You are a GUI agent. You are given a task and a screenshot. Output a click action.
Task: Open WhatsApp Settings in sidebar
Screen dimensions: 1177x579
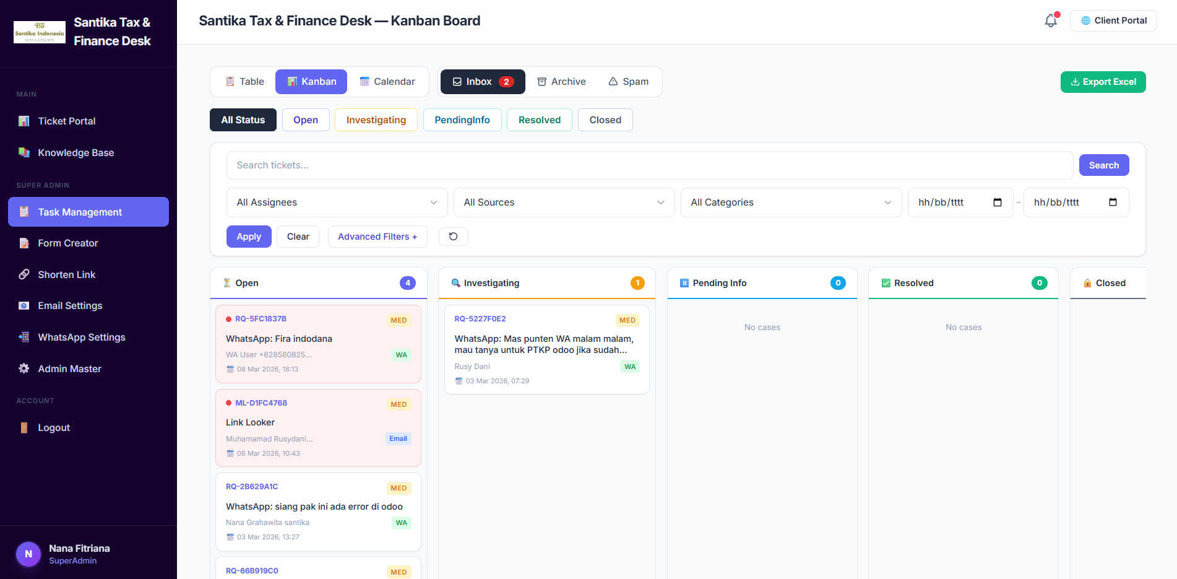pos(81,337)
